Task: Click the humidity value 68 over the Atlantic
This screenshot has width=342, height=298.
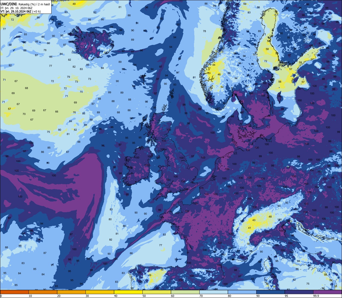Action: click(26, 88)
